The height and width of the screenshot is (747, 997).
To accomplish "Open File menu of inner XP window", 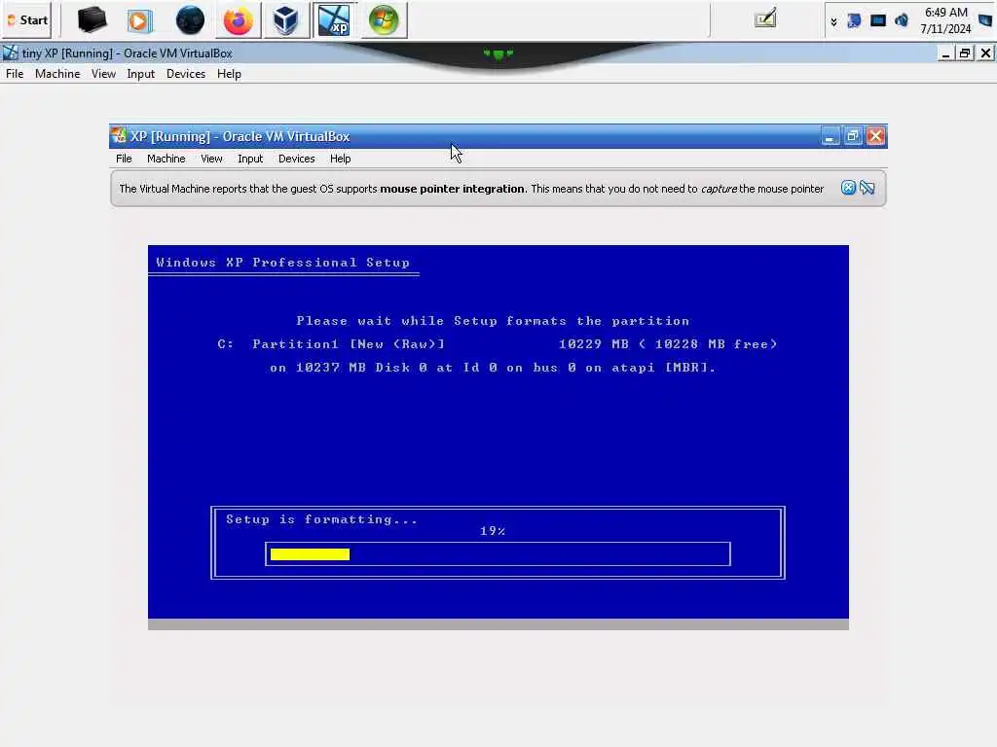I will click(x=124, y=159).
